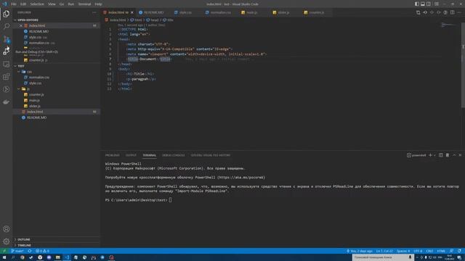The image size is (465, 261).
Task: Click editor toolbar more actions ellipsis
Action: 459,12
